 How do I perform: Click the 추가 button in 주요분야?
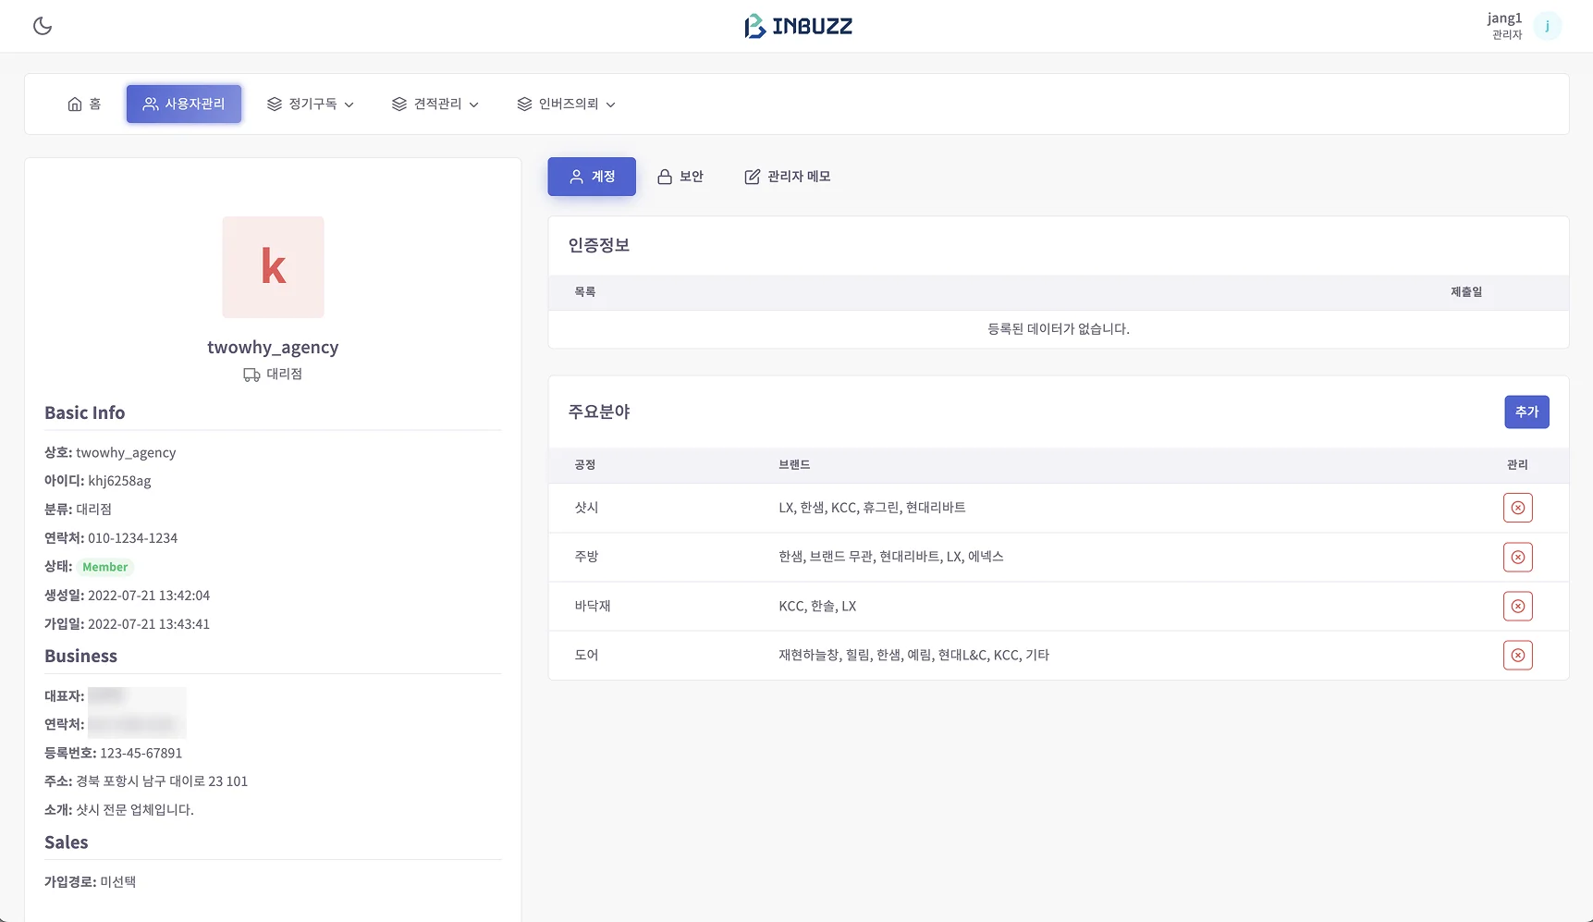[x=1526, y=412]
